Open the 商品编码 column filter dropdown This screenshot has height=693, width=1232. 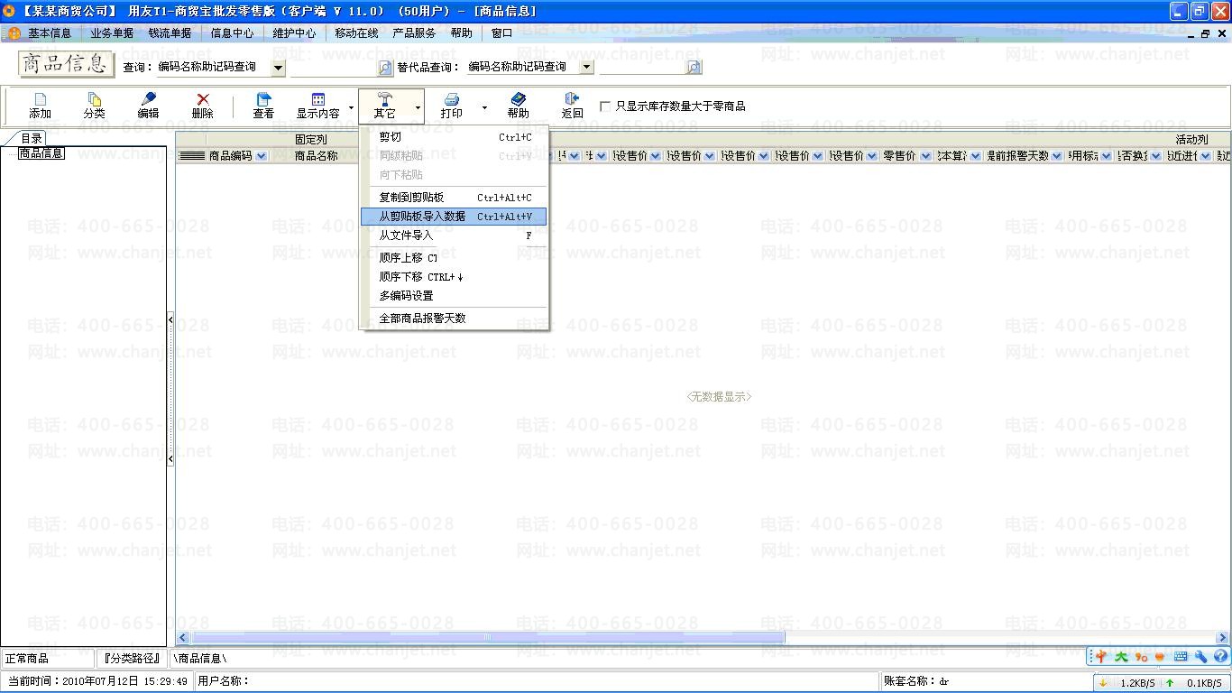tap(262, 156)
